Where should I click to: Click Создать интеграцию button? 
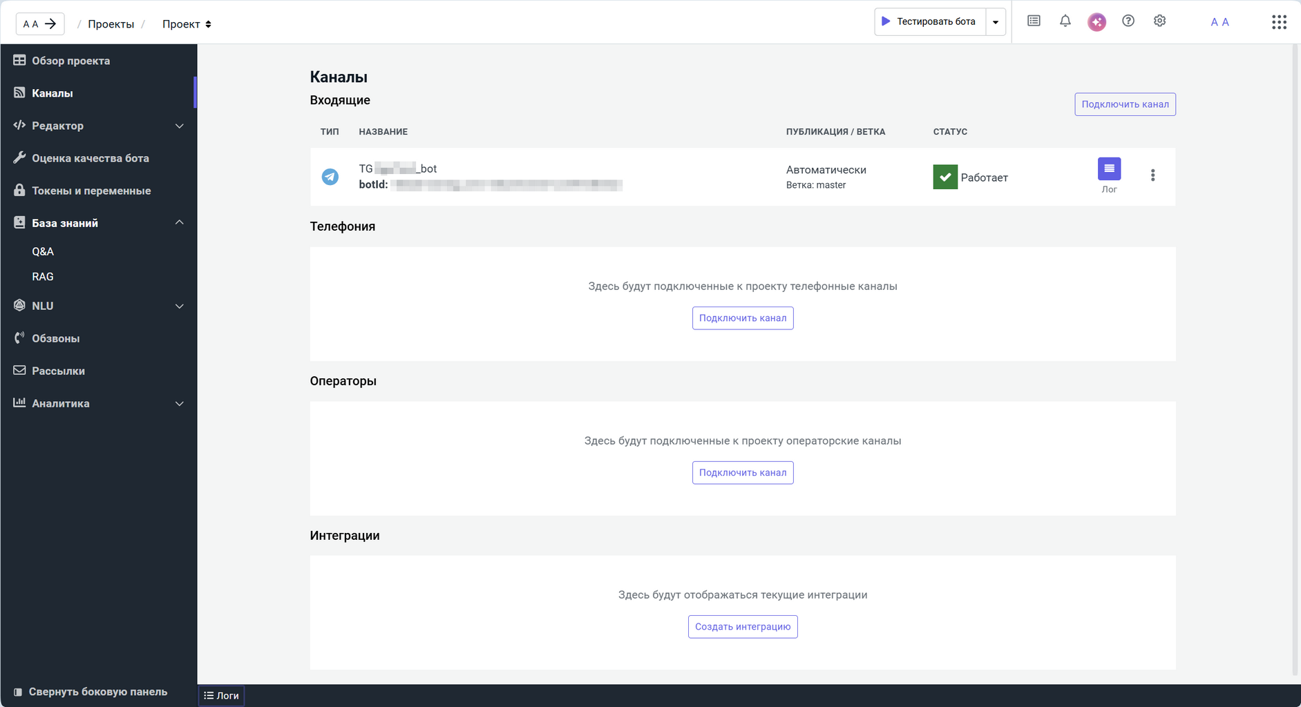[x=743, y=627]
